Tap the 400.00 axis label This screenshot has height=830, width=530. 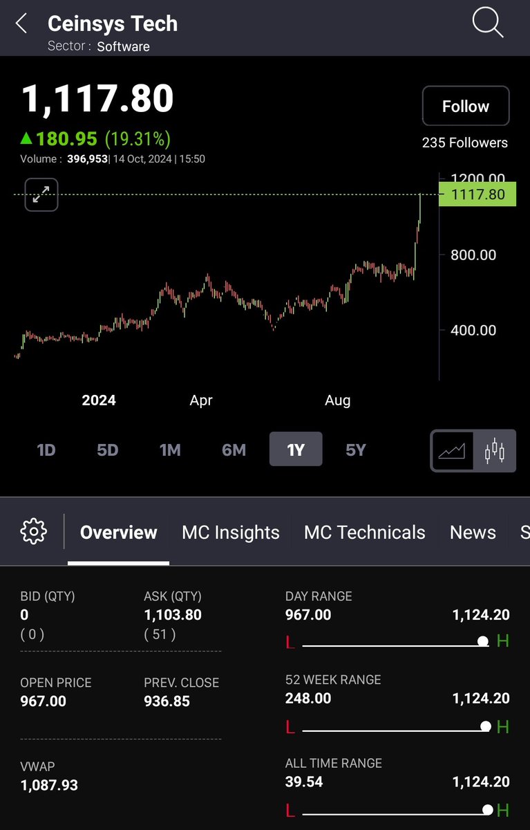[473, 330]
